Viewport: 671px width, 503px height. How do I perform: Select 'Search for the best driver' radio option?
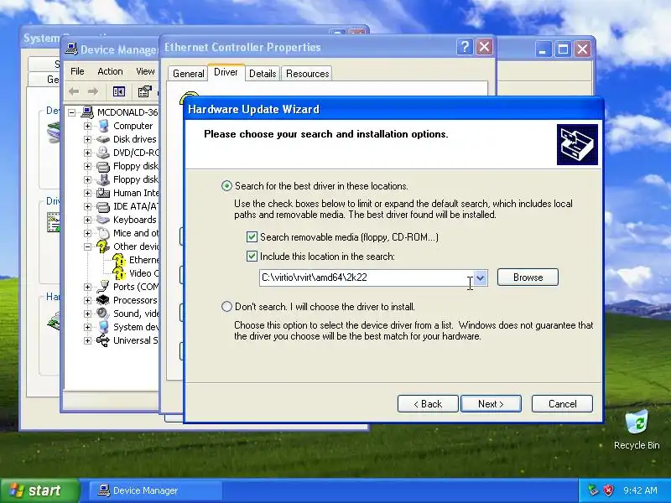point(226,186)
